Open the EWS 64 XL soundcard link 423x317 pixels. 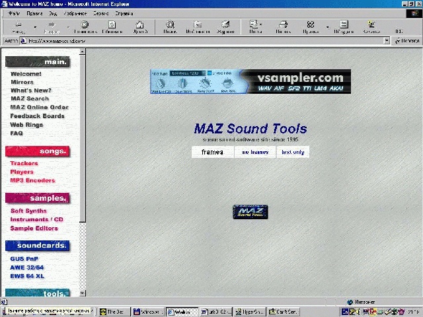pyautogui.click(x=27, y=276)
